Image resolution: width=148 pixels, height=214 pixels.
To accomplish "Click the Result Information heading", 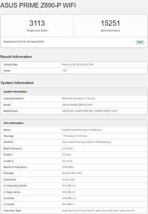I will [x=16, y=57].
